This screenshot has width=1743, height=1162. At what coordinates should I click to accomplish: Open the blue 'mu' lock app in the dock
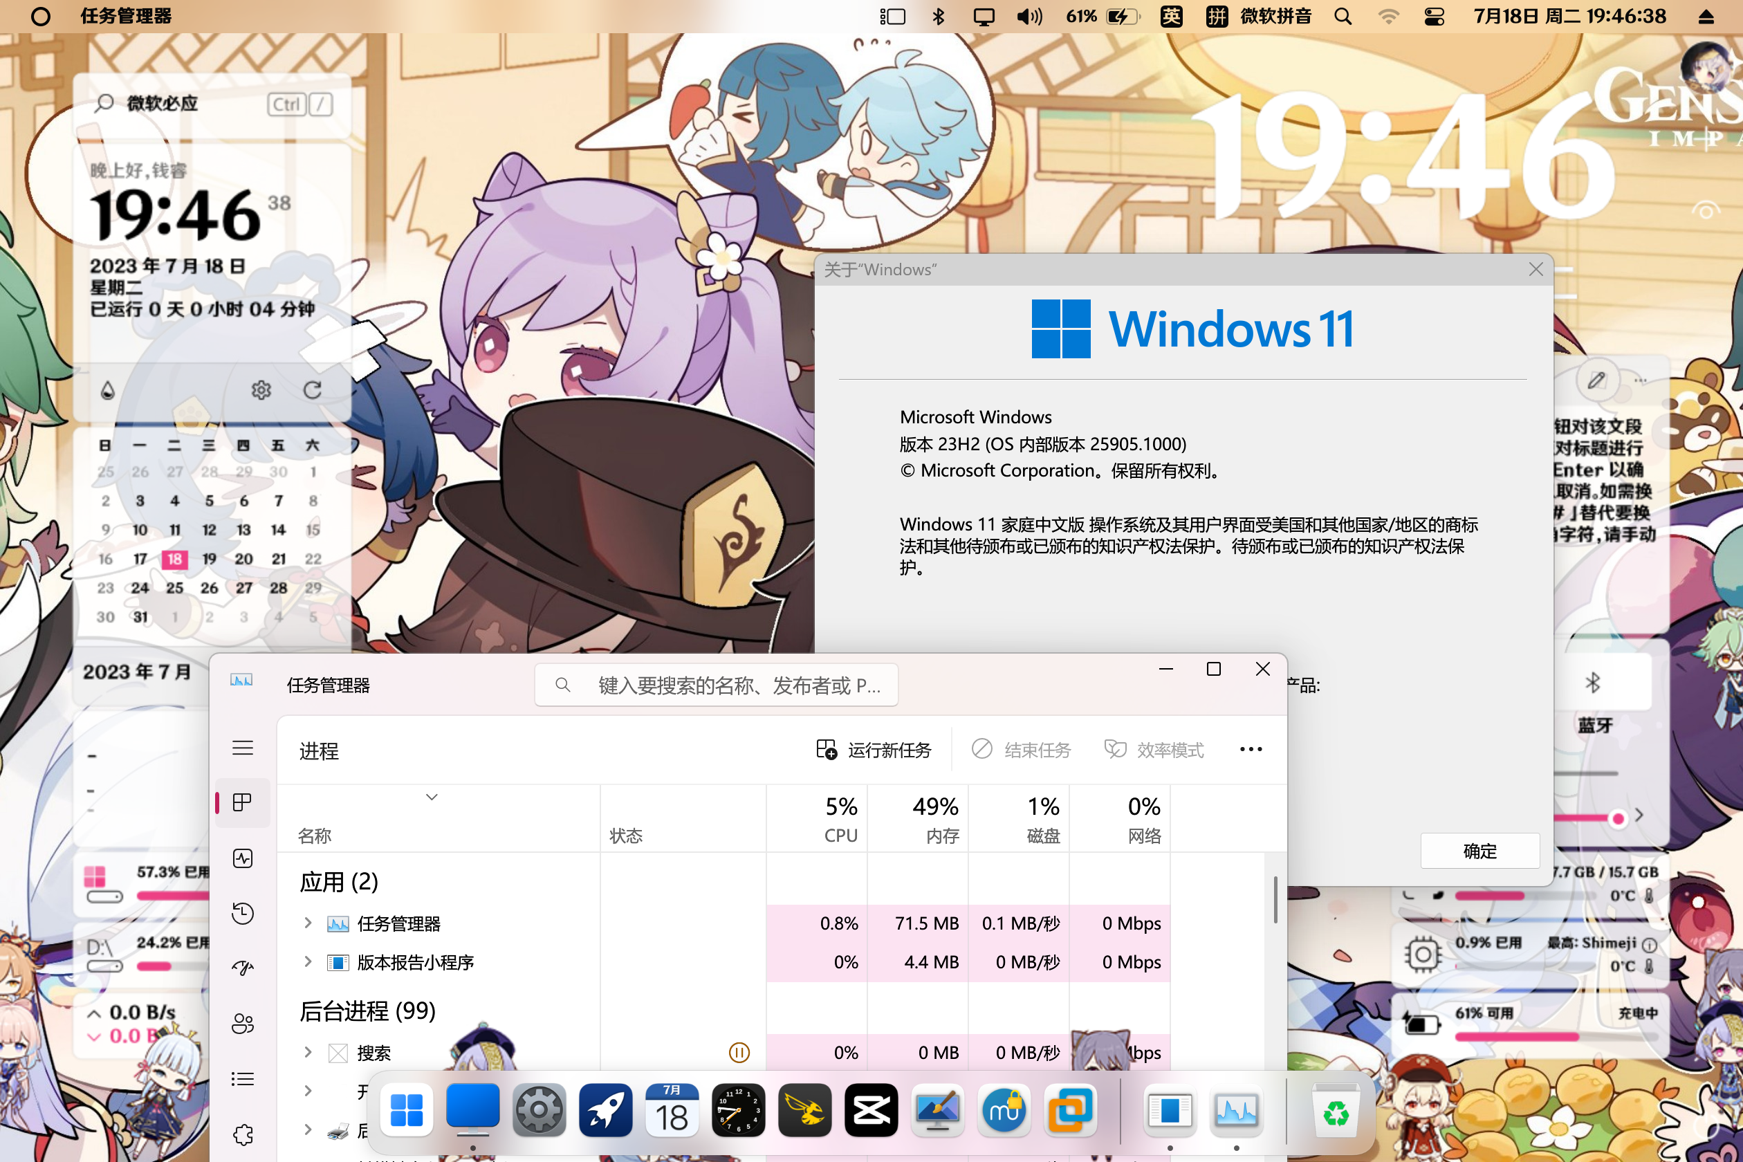1004,1110
